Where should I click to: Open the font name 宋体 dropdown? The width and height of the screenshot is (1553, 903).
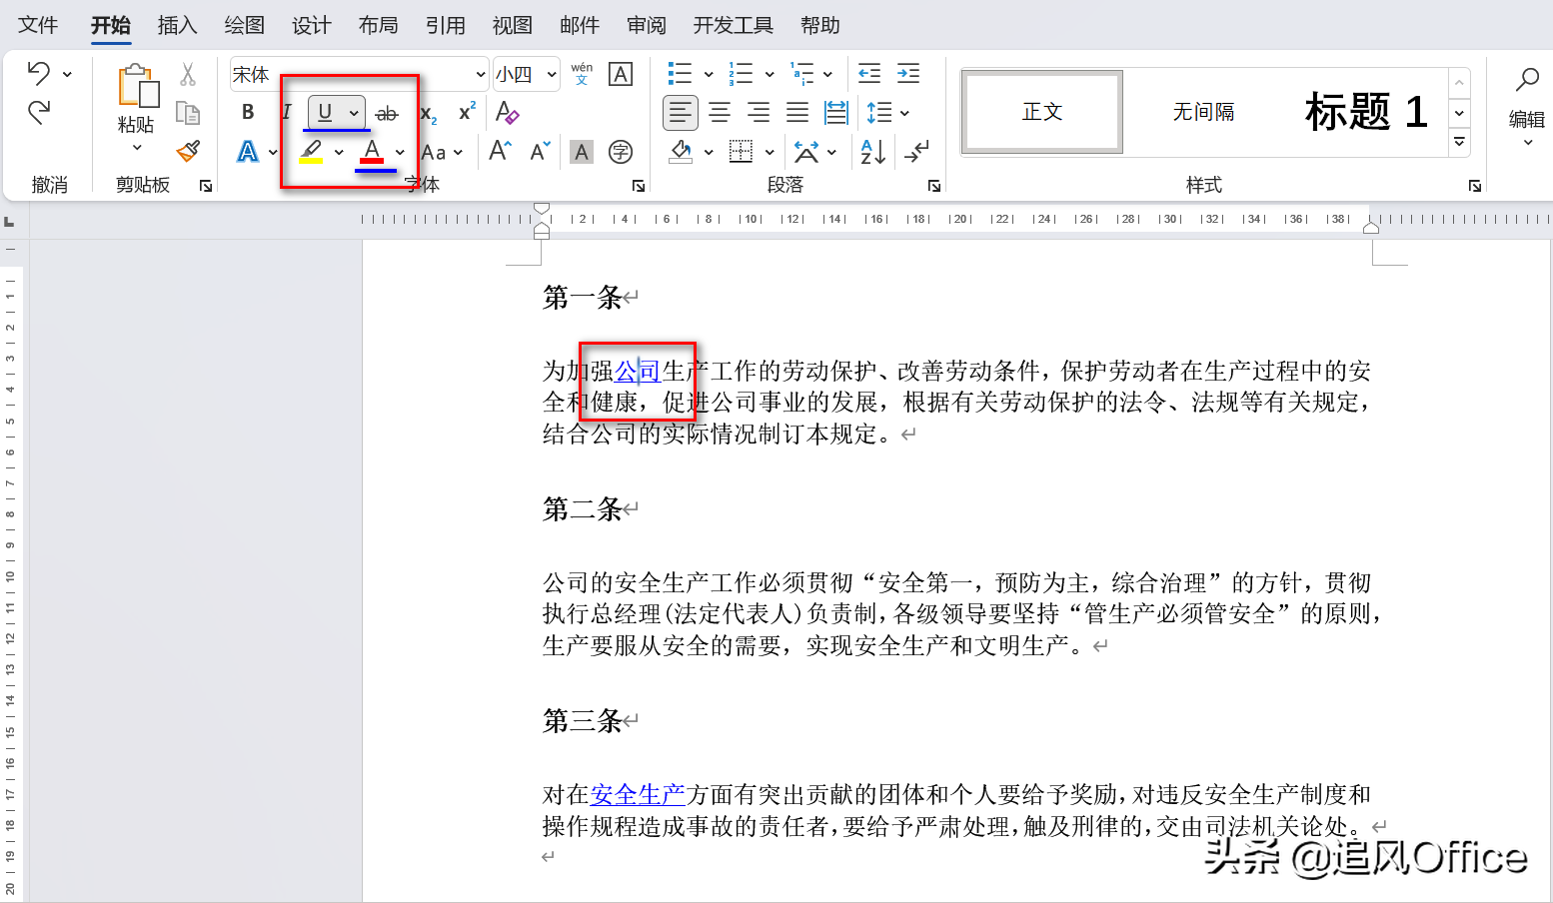pyautogui.click(x=480, y=74)
